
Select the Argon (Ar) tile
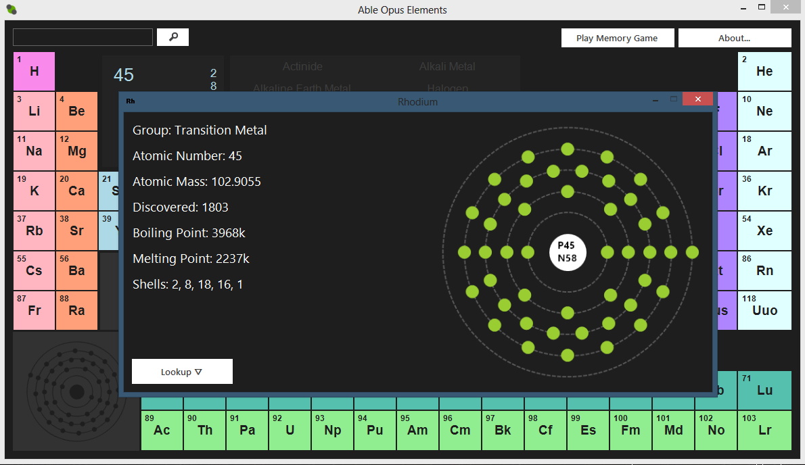[764, 151]
